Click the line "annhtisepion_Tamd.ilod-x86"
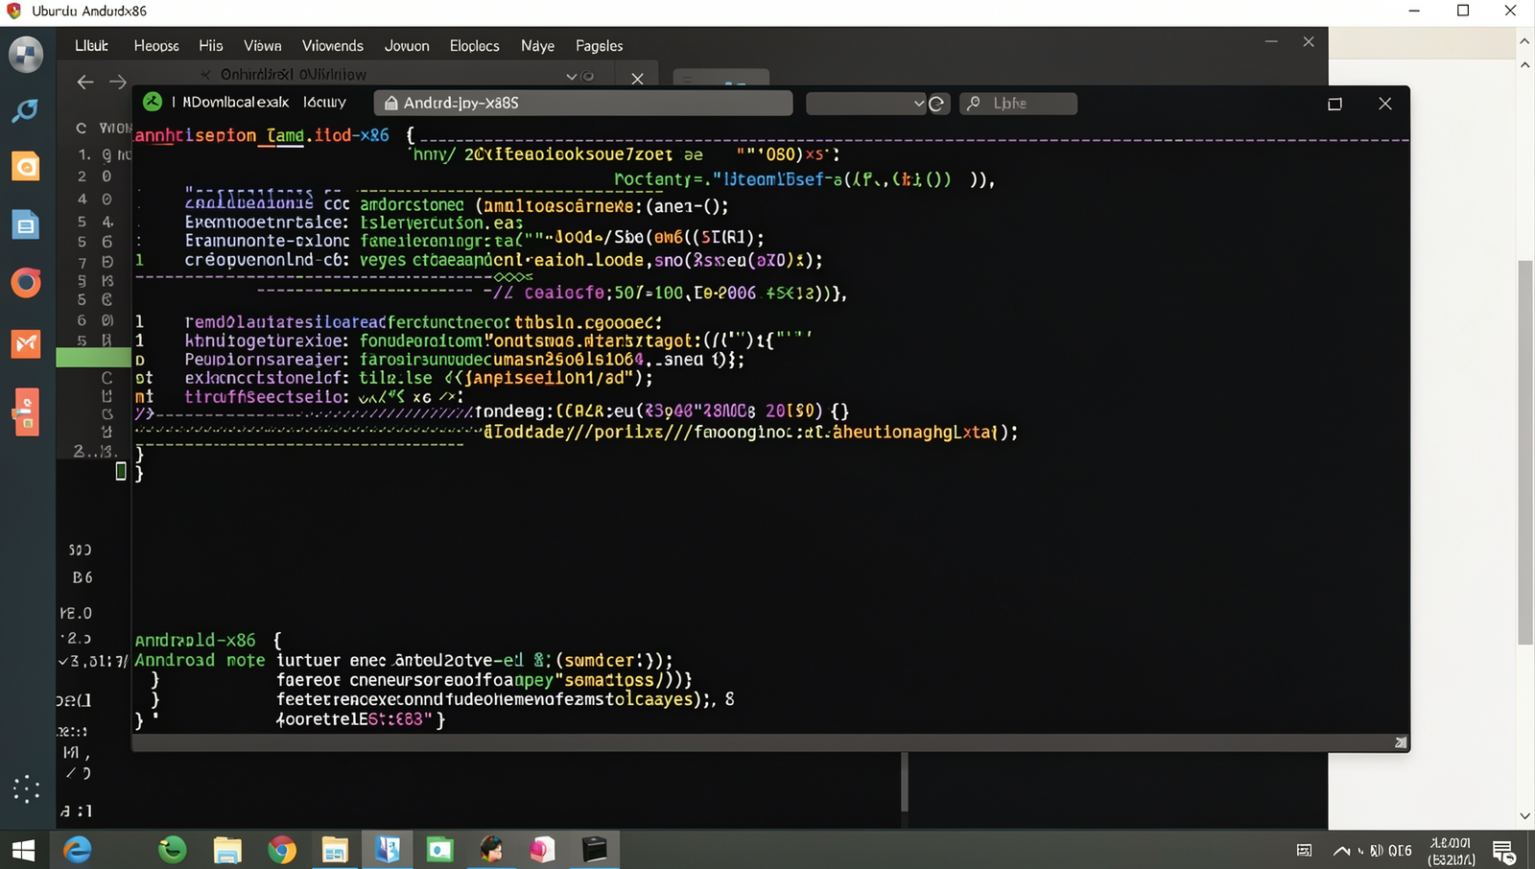The image size is (1535, 869). [x=262, y=135]
